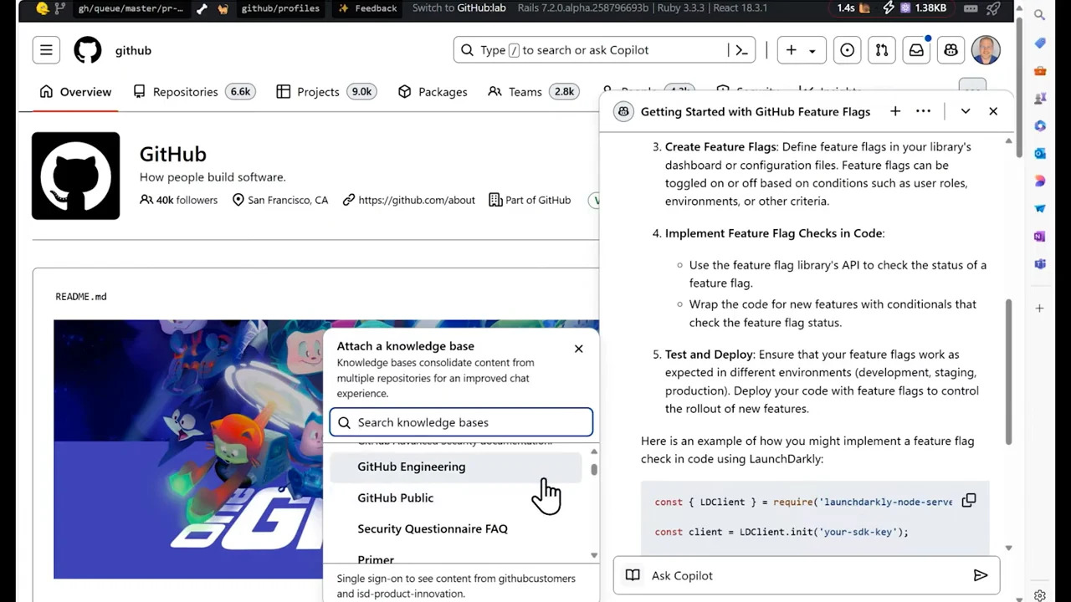Open the Copilot icon in the header
This screenshot has width=1071, height=602.
pyautogui.click(x=951, y=50)
